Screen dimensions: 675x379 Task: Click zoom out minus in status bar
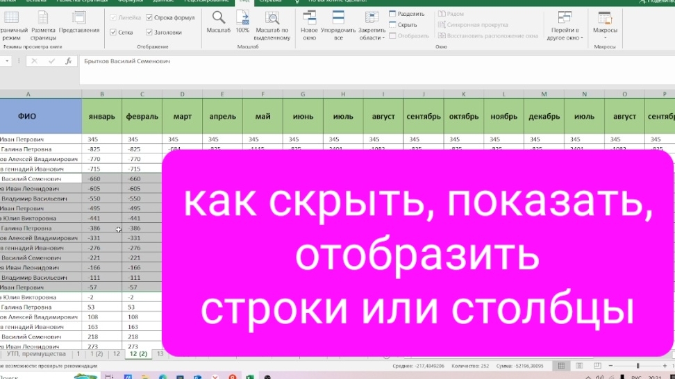tap(610, 366)
